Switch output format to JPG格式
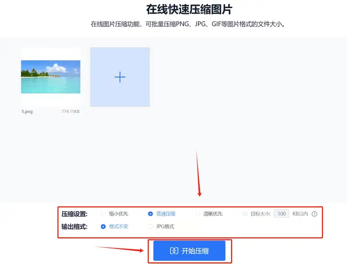Viewport: 347px width, 264px height. pos(150,226)
